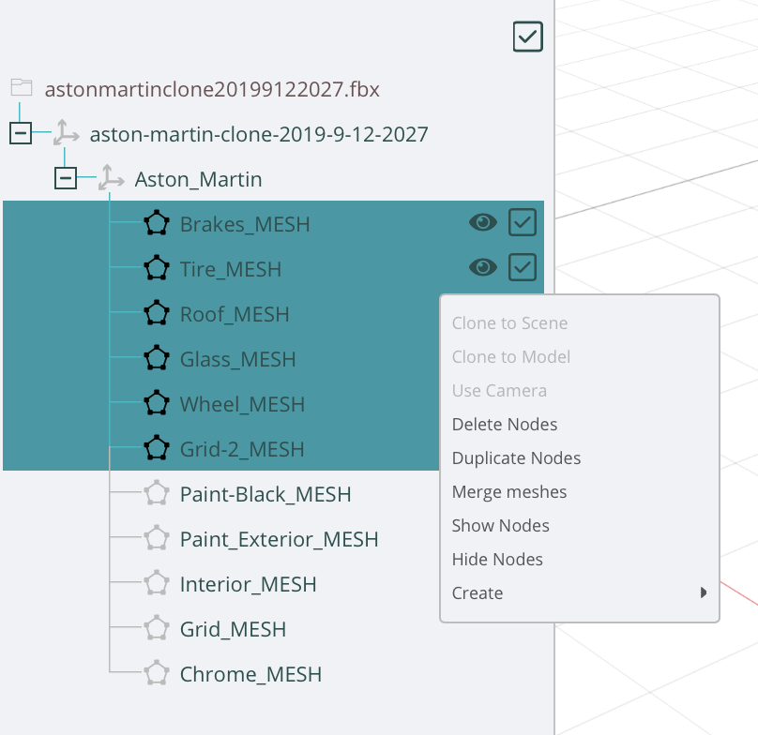Click the Aston_Martin transform node icon

click(x=111, y=179)
